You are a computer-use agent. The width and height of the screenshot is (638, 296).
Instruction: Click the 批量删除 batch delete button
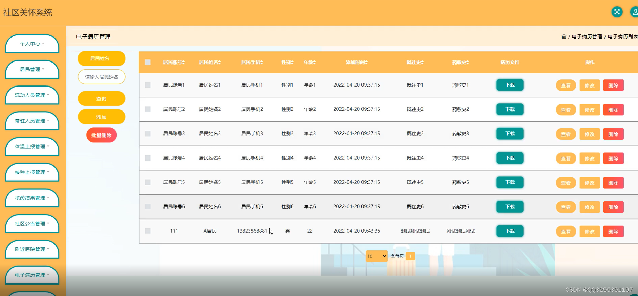(x=102, y=135)
